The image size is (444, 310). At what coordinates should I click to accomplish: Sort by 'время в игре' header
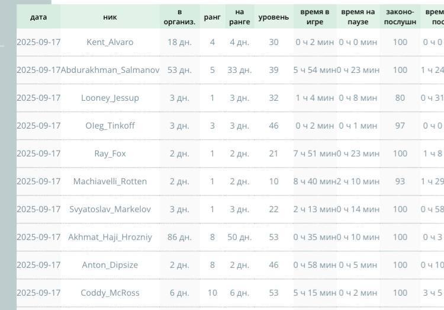point(314,17)
